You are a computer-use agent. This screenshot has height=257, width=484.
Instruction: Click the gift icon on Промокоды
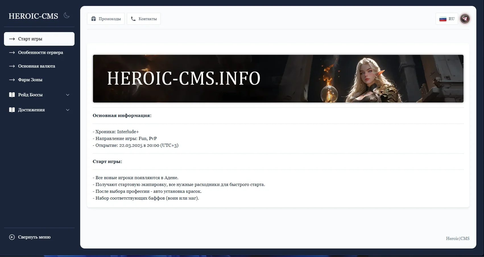pos(94,19)
